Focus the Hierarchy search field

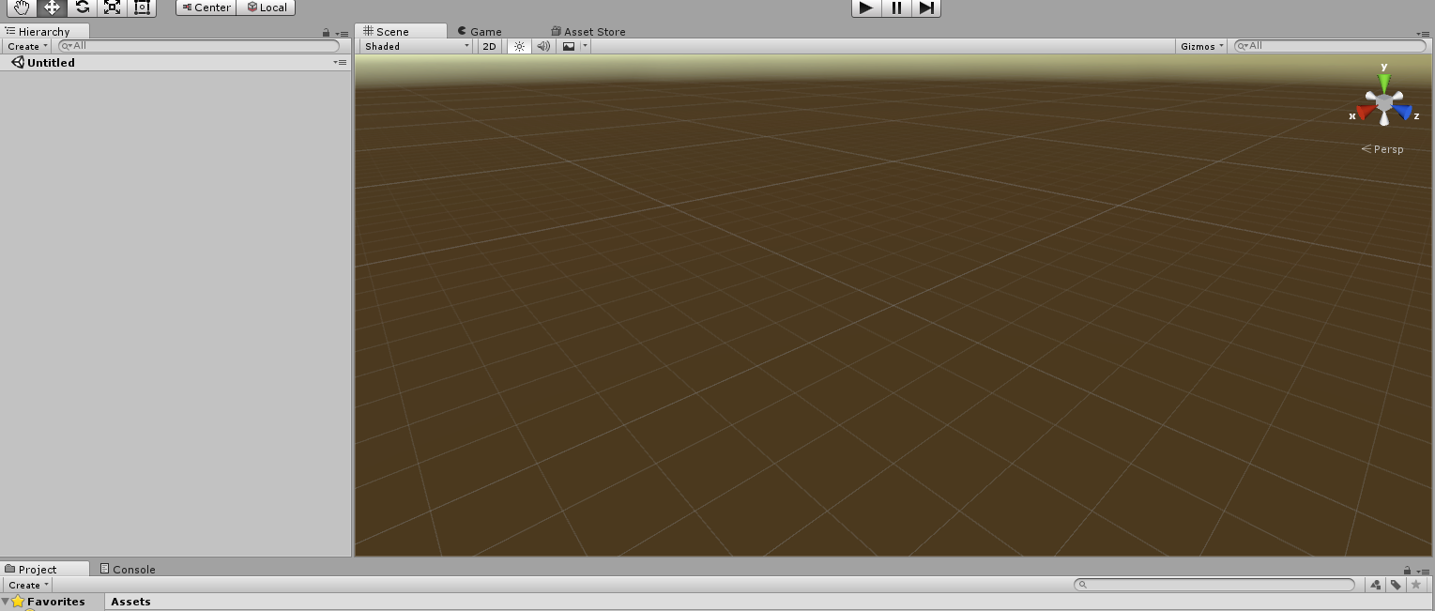pos(199,45)
